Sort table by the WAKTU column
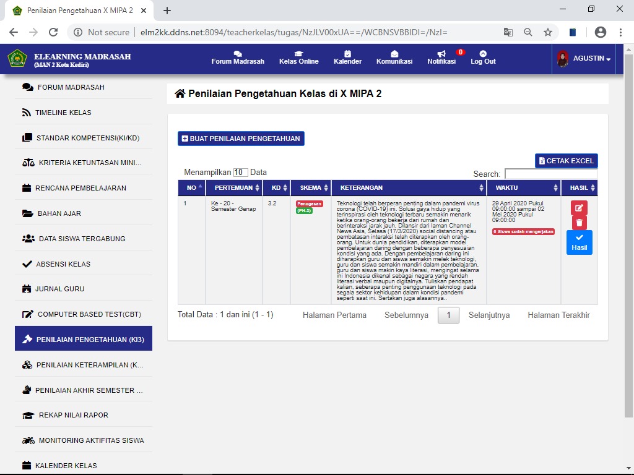The height and width of the screenshot is (475, 634). coord(523,187)
